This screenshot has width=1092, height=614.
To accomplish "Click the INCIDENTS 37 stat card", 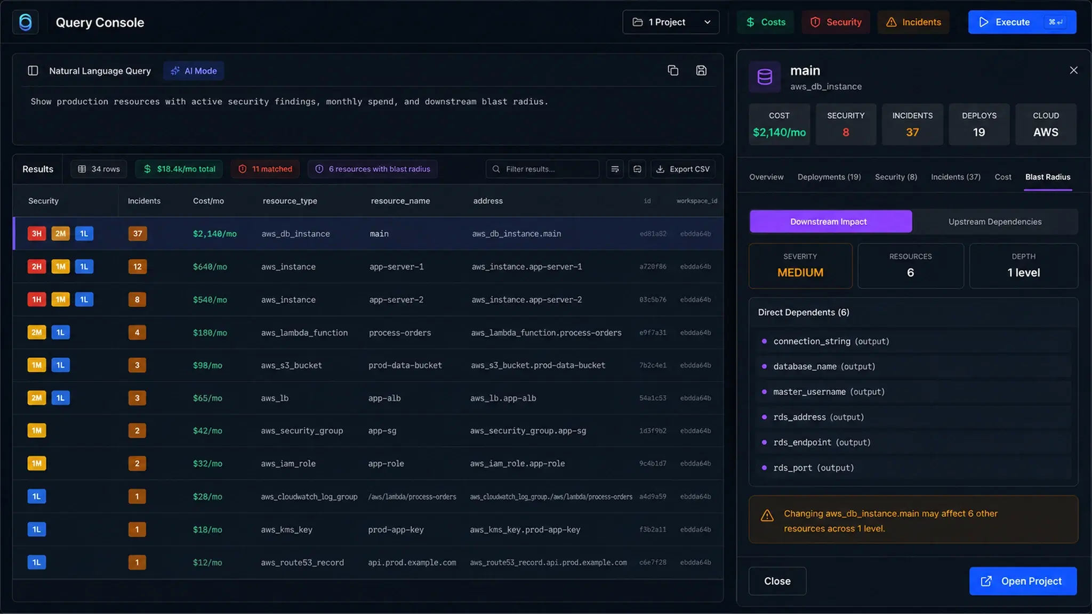I will 912,124.
